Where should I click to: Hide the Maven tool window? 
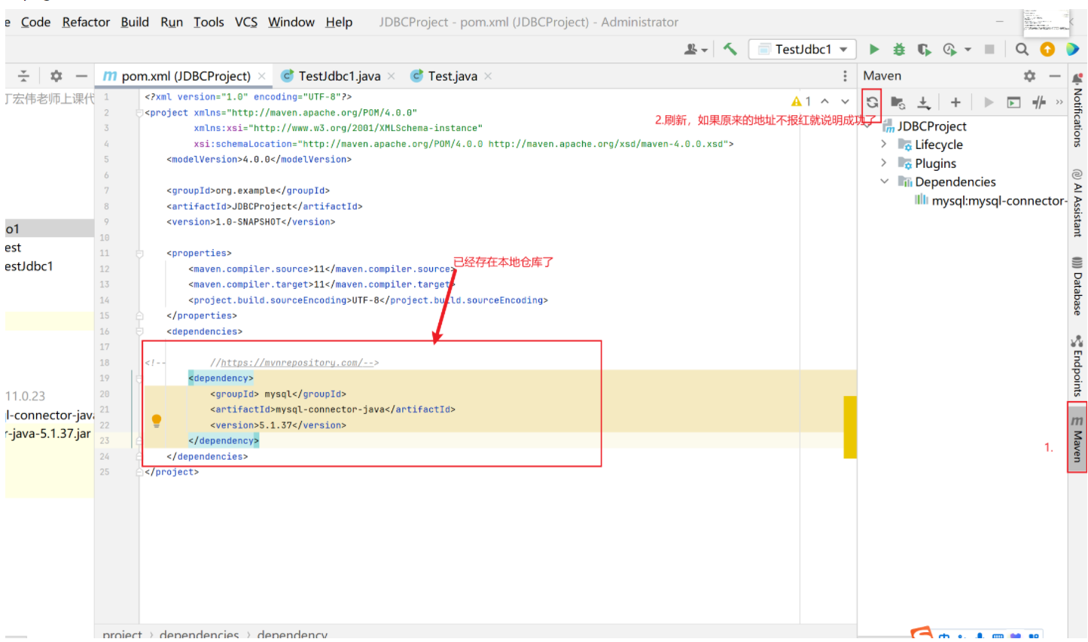click(x=1055, y=76)
